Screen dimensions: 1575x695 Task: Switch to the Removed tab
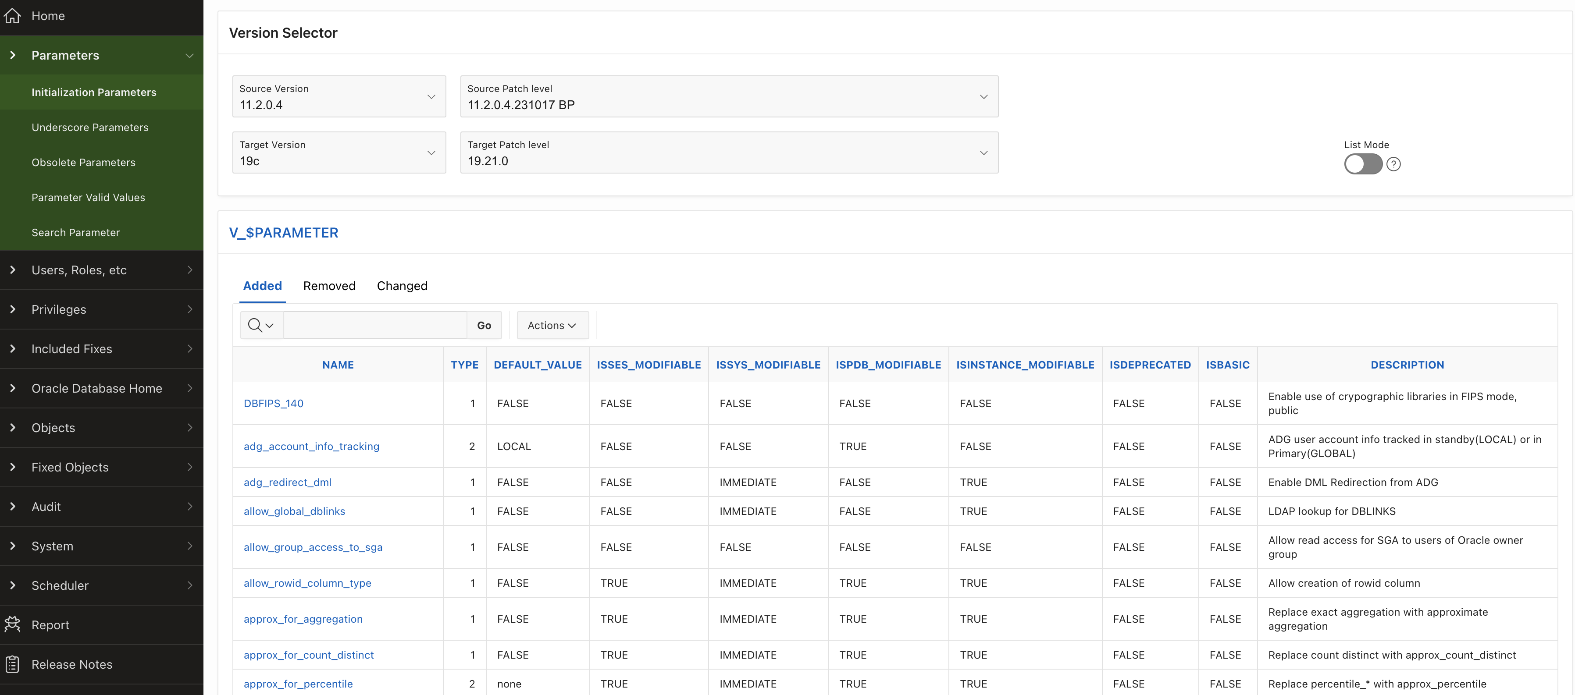click(329, 286)
